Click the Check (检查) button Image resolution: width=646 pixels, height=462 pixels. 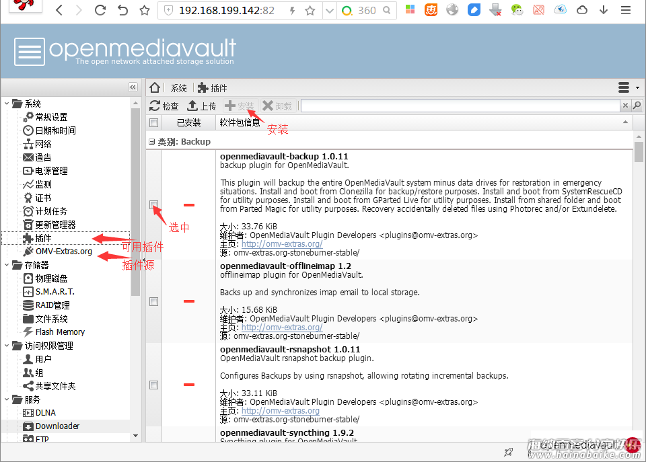[164, 106]
